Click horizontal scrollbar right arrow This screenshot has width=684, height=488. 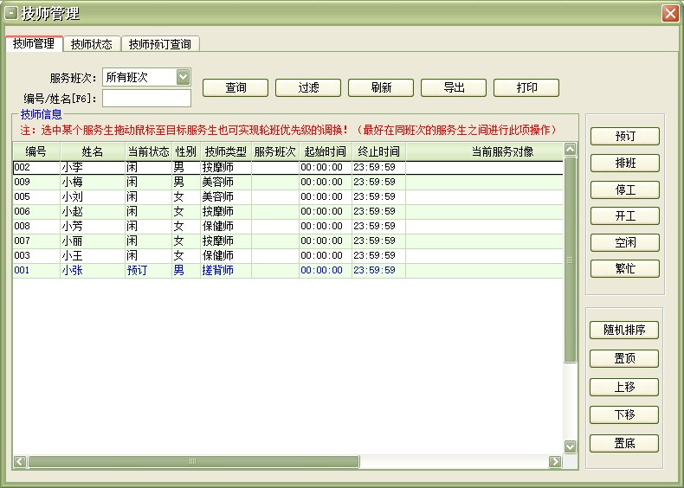tap(555, 462)
